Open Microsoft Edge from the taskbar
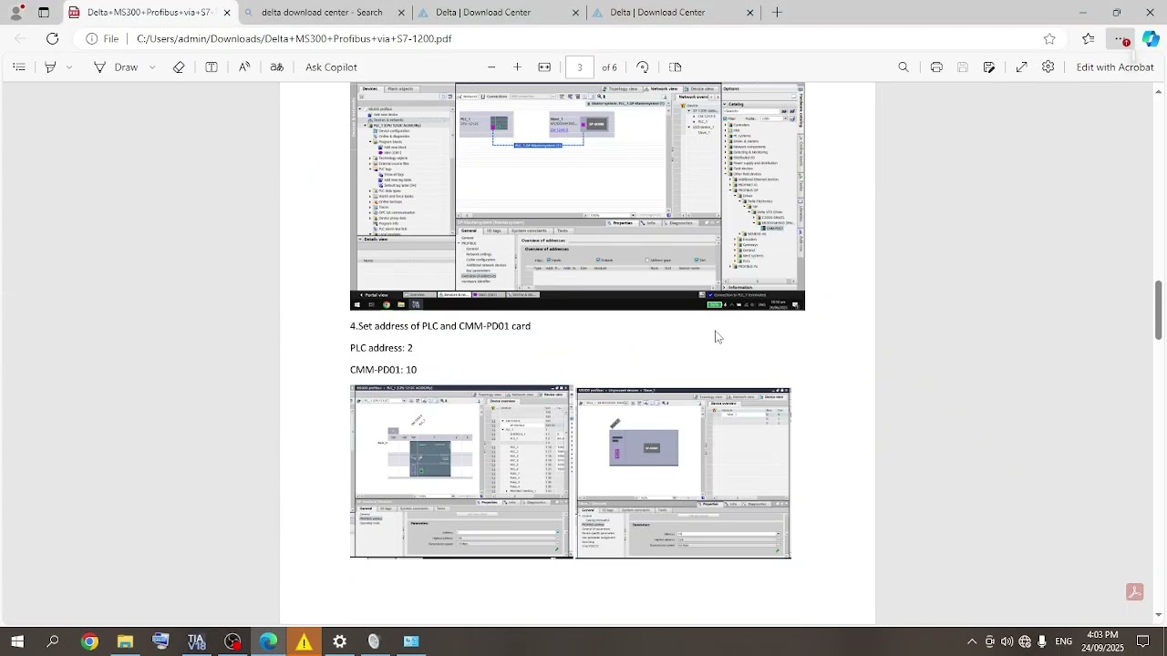The height and width of the screenshot is (656, 1167). (x=268, y=641)
